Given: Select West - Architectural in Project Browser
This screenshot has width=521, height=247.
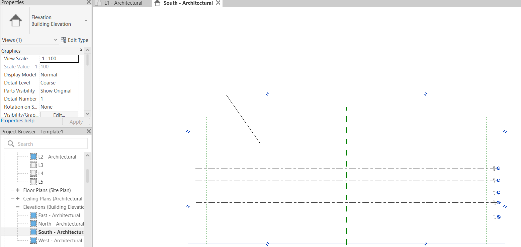Looking at the screenshot, I should tap(61, 240).
